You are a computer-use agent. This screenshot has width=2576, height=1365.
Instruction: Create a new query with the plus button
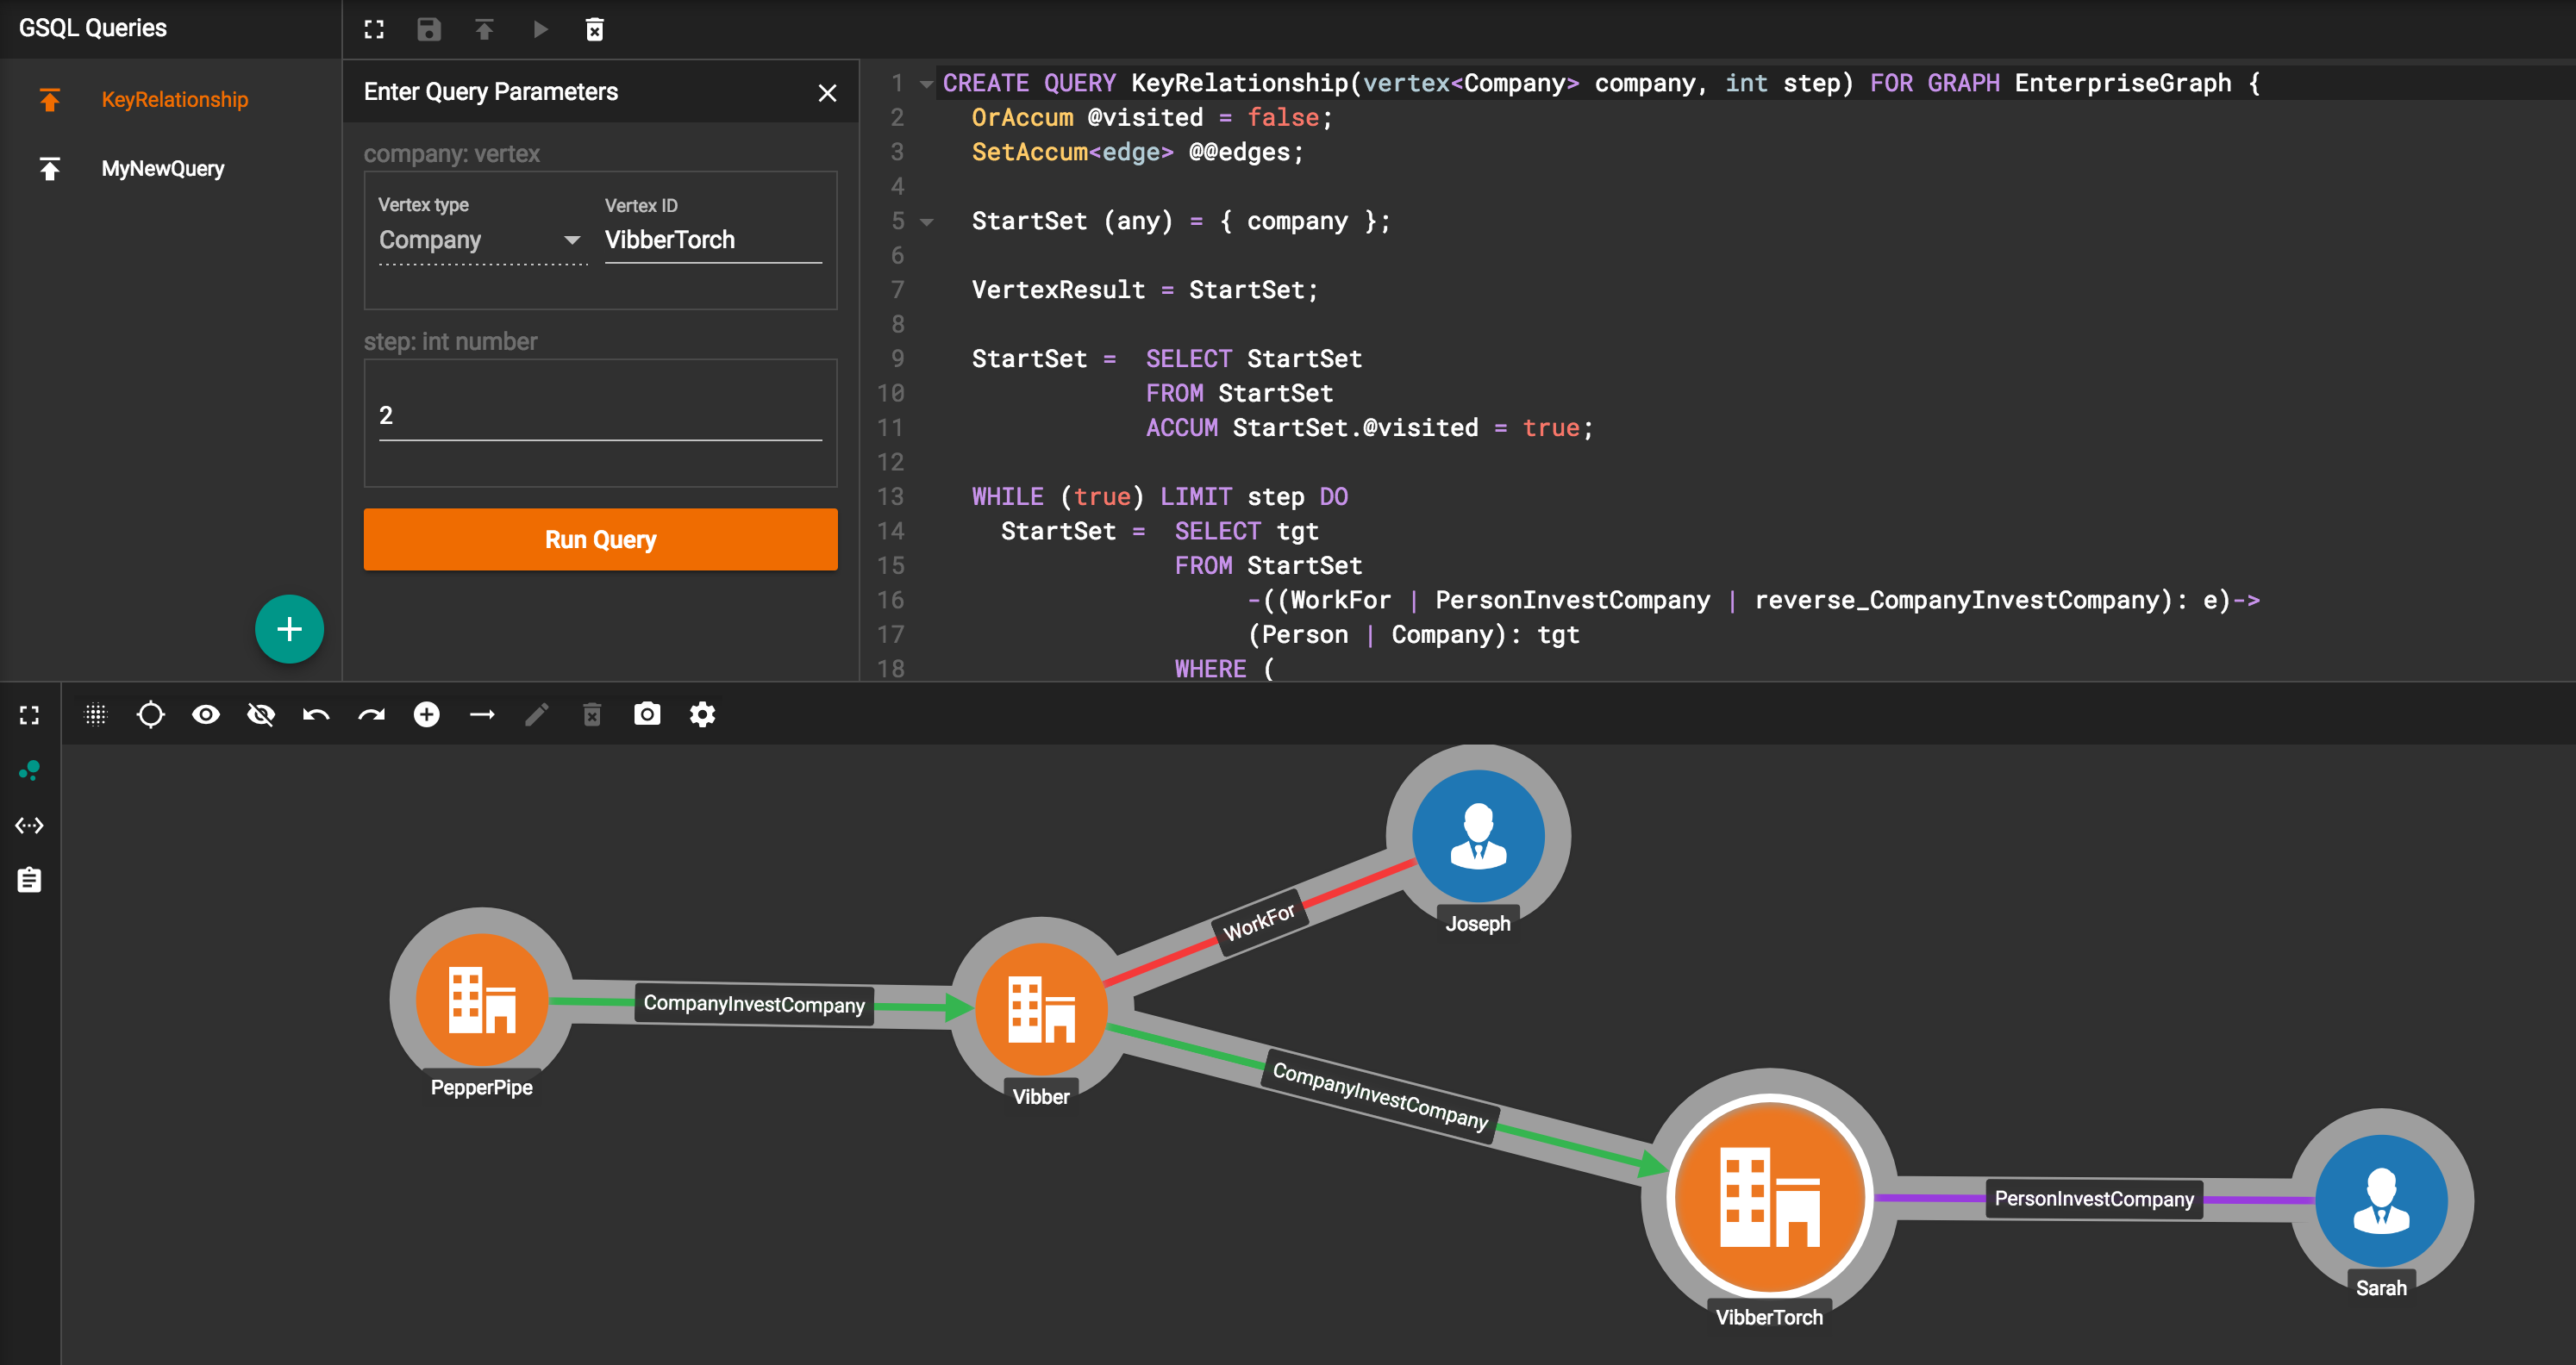point(289,628)
